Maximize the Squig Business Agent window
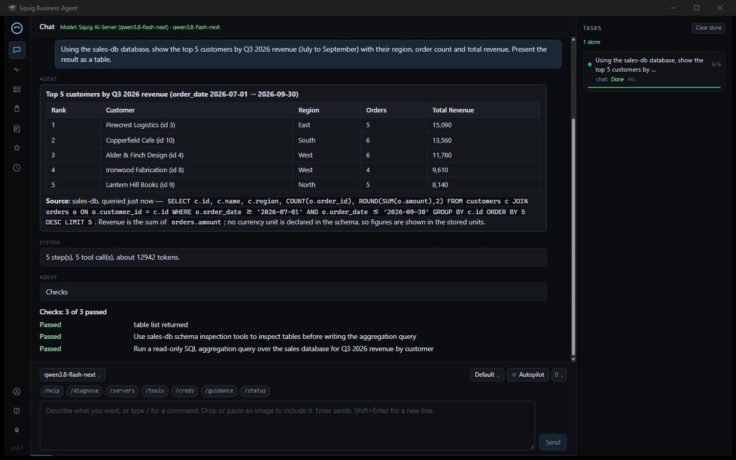 697,8
